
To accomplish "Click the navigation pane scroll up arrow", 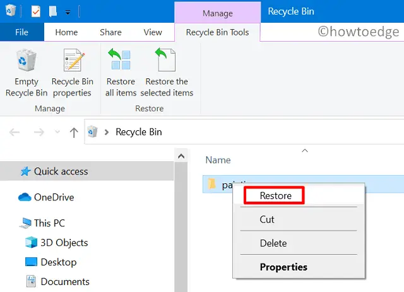I will coord(181,156).
